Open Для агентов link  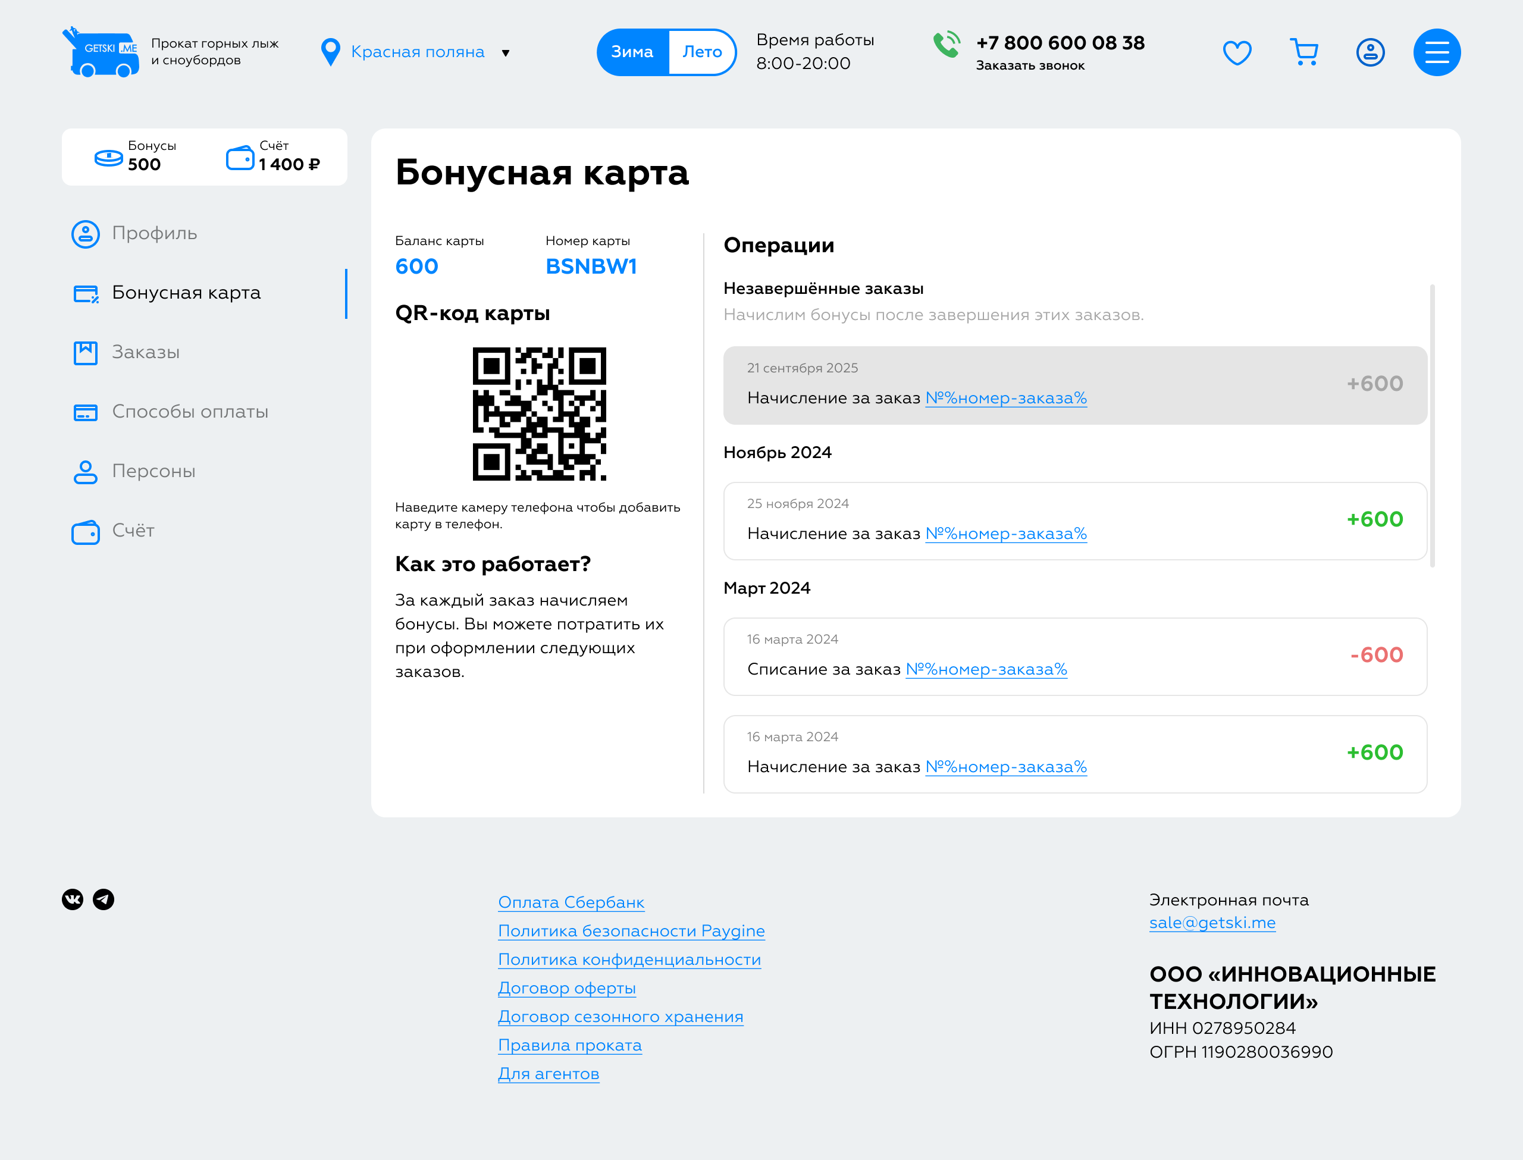(x=549, y=1074)
